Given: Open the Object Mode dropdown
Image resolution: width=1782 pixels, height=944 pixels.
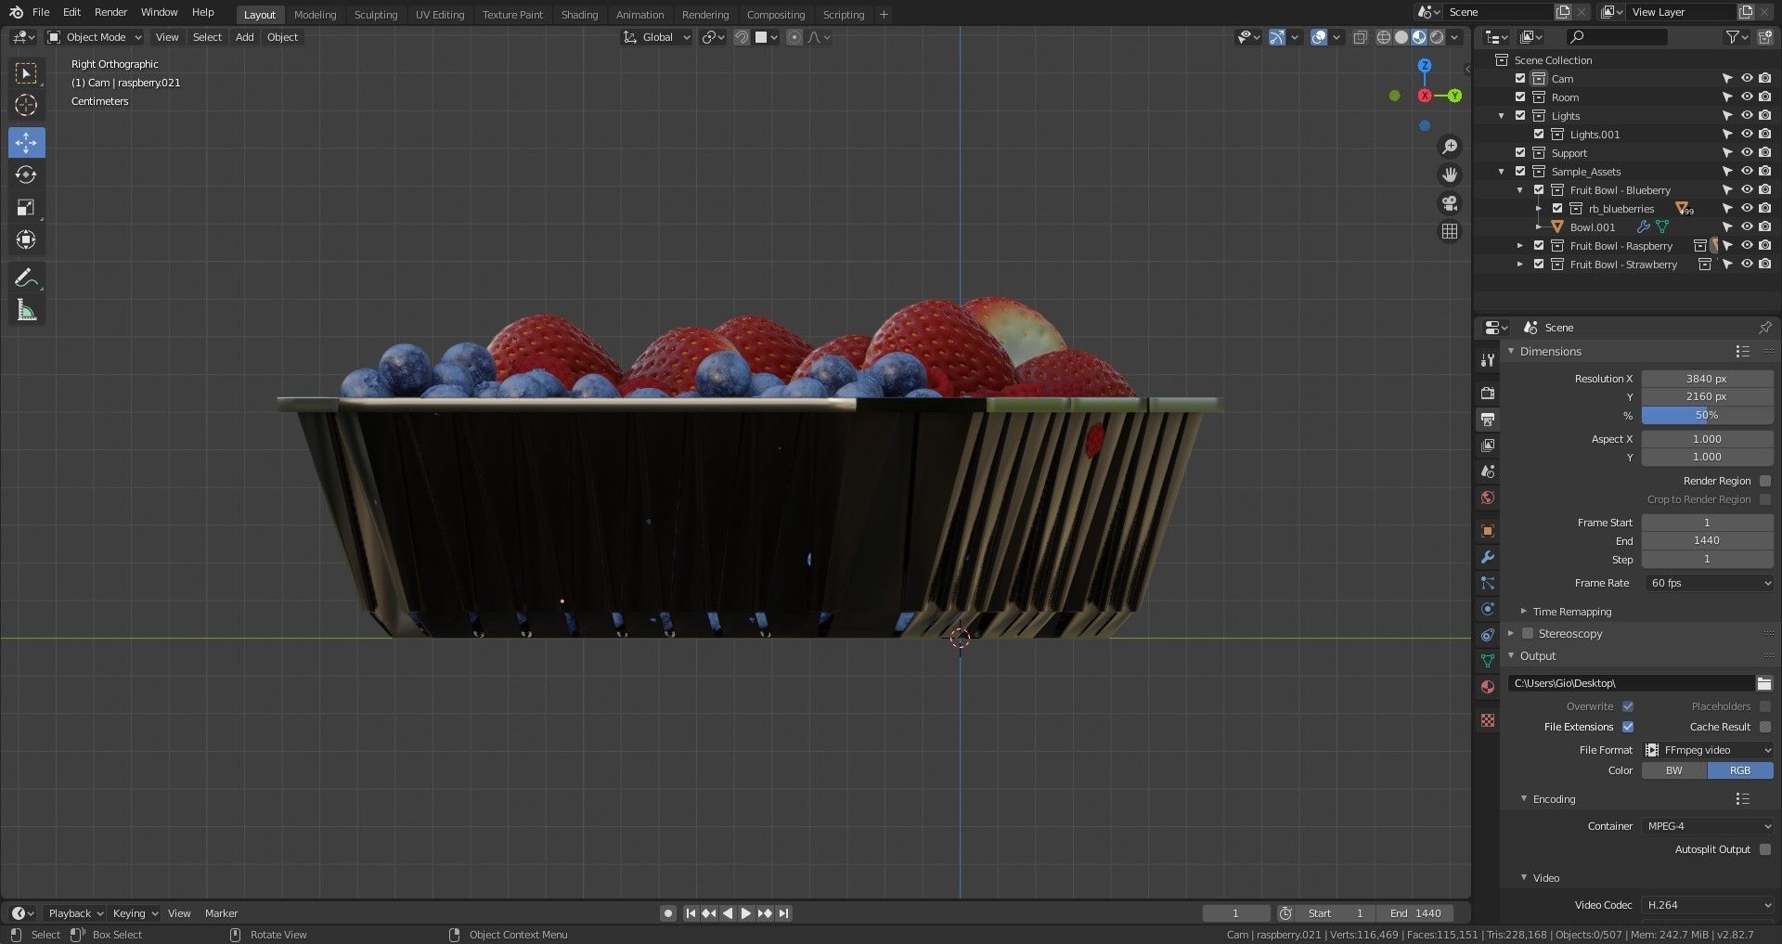Looking at the screenshot, I should click(x=95, y=37).
